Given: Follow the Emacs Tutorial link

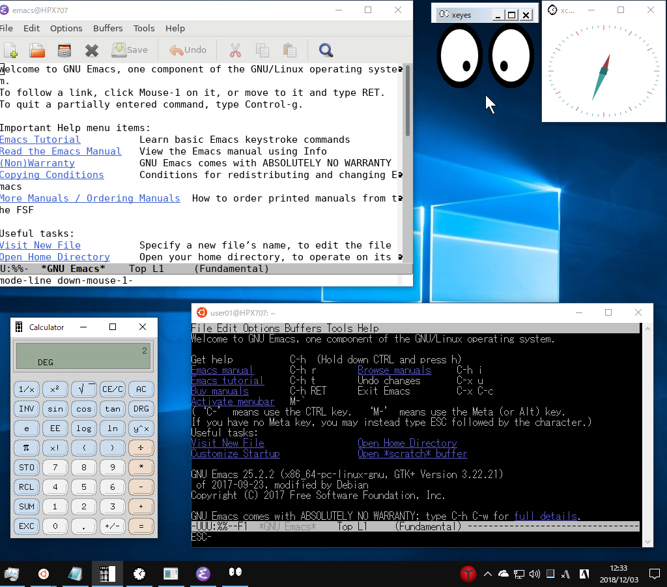Looking at the screenshot, I should (x=40, y=139).
